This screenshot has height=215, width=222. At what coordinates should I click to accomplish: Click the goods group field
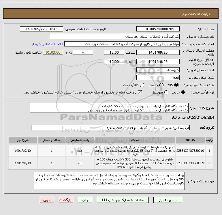point(110,128)
